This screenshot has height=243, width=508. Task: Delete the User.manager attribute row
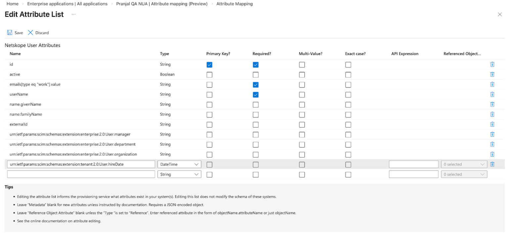pyautogui.click(x=492, y=134)
